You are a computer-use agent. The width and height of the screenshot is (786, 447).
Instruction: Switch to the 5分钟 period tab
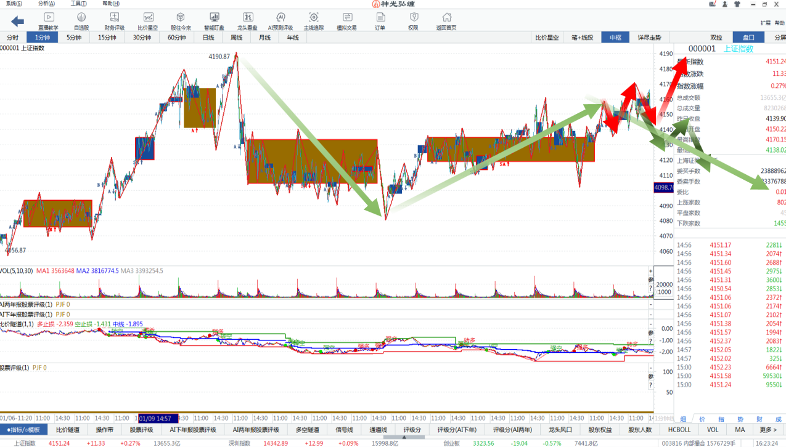(74, 38)
